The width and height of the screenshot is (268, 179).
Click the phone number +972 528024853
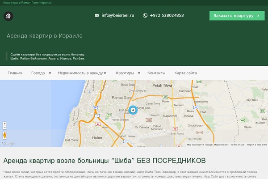pyautogui.click(x=167, y=15)
